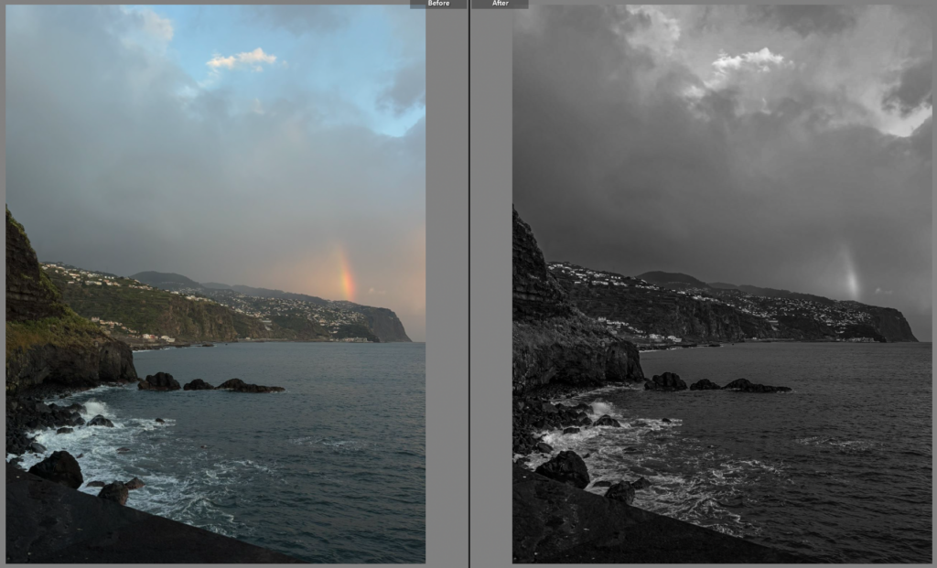
Task: Click the dark foreground wall in Before photo
Action: coord(110,535)
